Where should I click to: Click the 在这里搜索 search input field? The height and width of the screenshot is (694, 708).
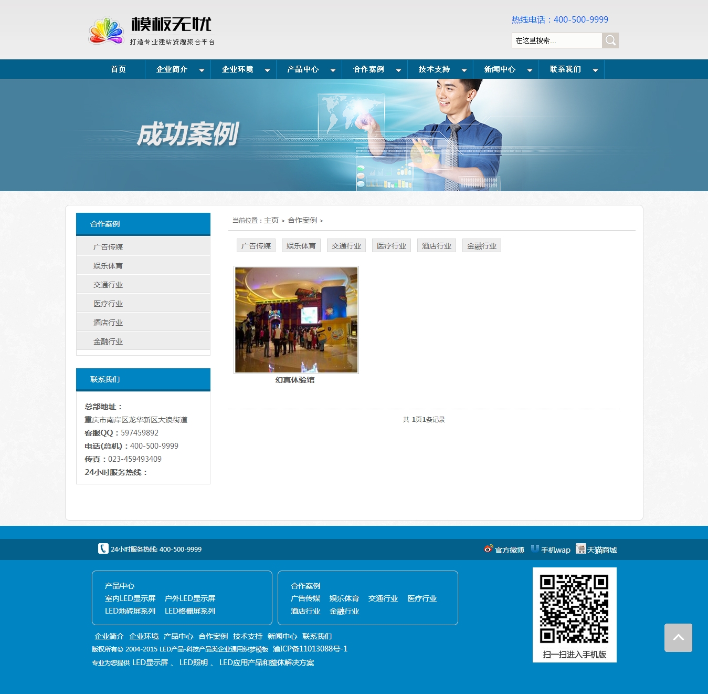click(x=556, y=40)
